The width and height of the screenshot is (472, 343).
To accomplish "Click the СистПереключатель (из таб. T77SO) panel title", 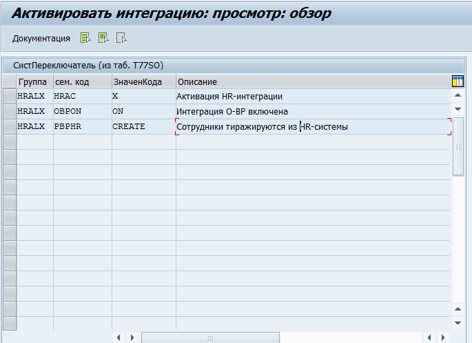I will (x=88, y=66).
